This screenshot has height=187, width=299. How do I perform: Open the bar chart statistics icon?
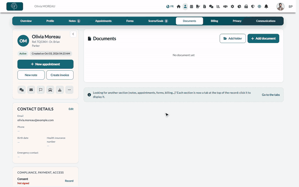pyautogui.click(x=218, y=6)
